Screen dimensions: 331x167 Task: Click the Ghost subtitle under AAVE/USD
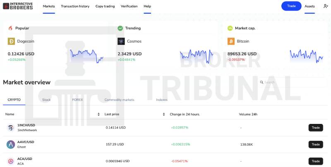click(x=22, y=147)
